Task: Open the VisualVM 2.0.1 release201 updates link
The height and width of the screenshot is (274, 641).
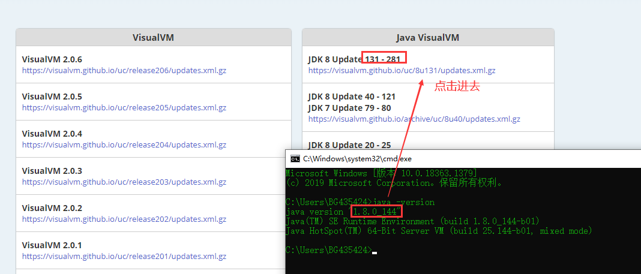Action: 124,257
